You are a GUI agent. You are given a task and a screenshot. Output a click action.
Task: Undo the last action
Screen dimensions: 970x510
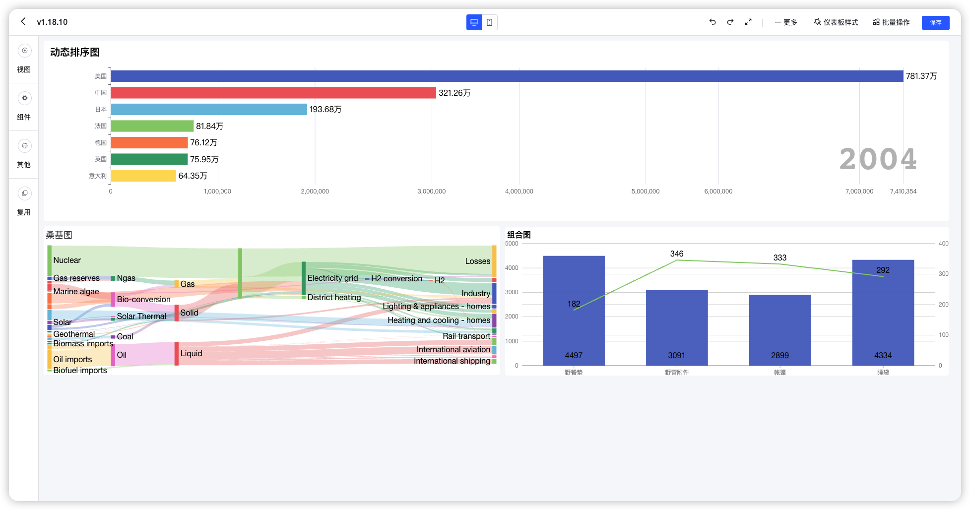[x=712, y=22]
